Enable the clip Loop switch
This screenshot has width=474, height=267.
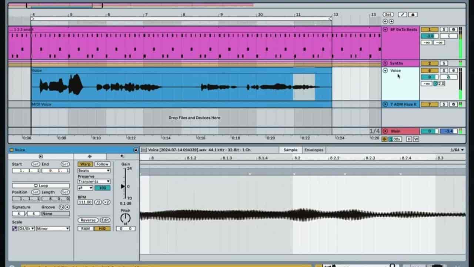41,185
